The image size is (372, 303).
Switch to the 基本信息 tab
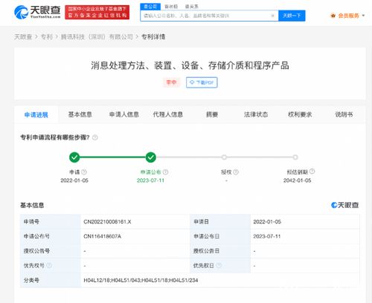(80, 114)
